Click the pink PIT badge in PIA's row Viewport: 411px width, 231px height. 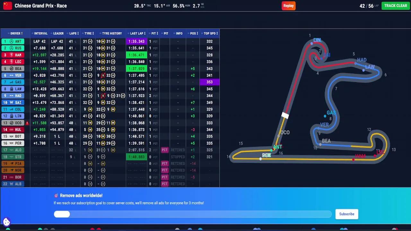coord(165,164)
